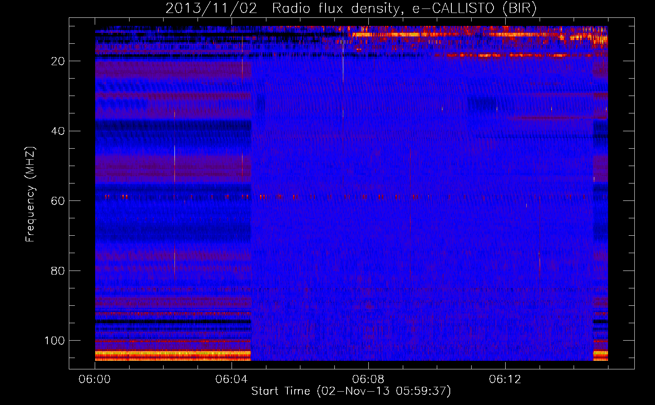Choose the 06:12 time tick label
655x405 pixels.
click(505, 379)
